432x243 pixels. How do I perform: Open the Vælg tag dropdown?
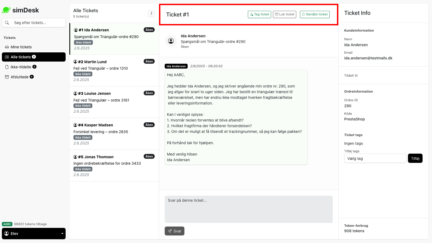tap(375, 158)
